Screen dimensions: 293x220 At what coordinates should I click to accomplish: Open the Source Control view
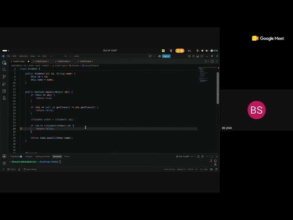tap(4, 77)
